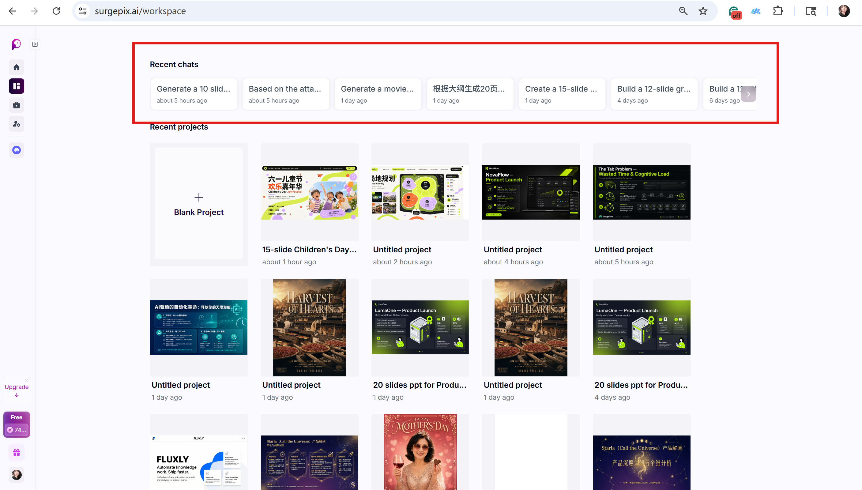Click the Surgepix logo icon
Image resolution: width=862 pixels, height=490 pixels.
(16, 44)
